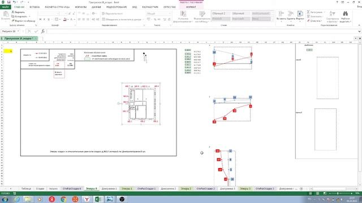Open the font name combo box
This screenshot has height=203, width=362.
click(49, 14)
